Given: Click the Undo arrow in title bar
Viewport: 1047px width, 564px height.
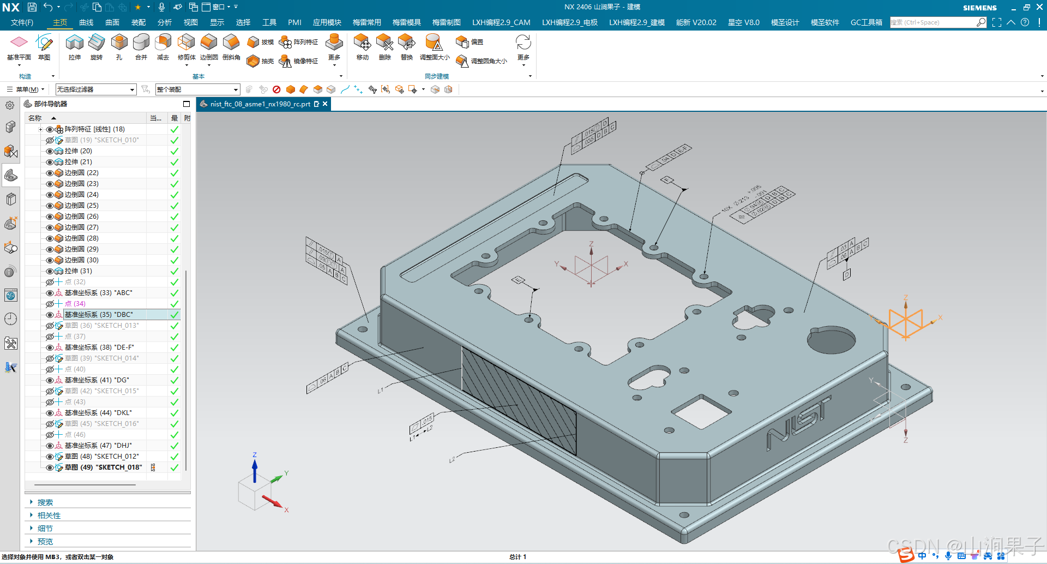Looking at the screenshot, I should point(48,7).
